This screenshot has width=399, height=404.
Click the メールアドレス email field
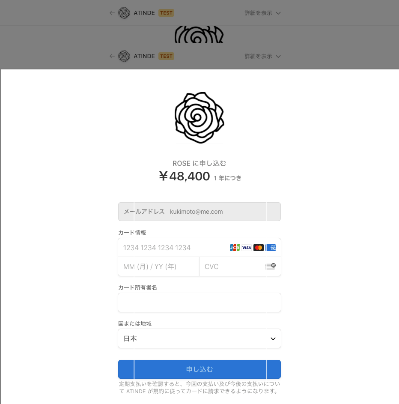tap(199, 212)
